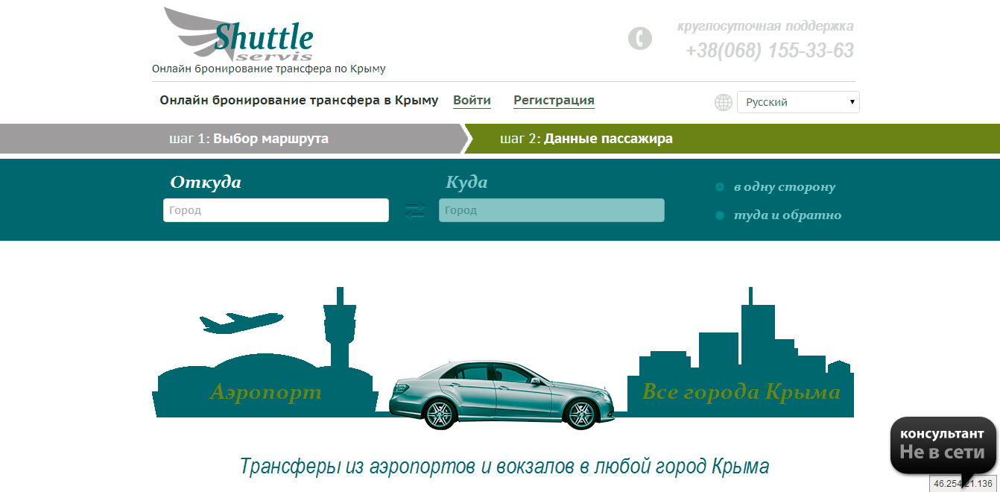This screenshot has width=1000, height=492.
Task: Click the car image in the banner
Action: pyautogui.click(x=502, y=394)
